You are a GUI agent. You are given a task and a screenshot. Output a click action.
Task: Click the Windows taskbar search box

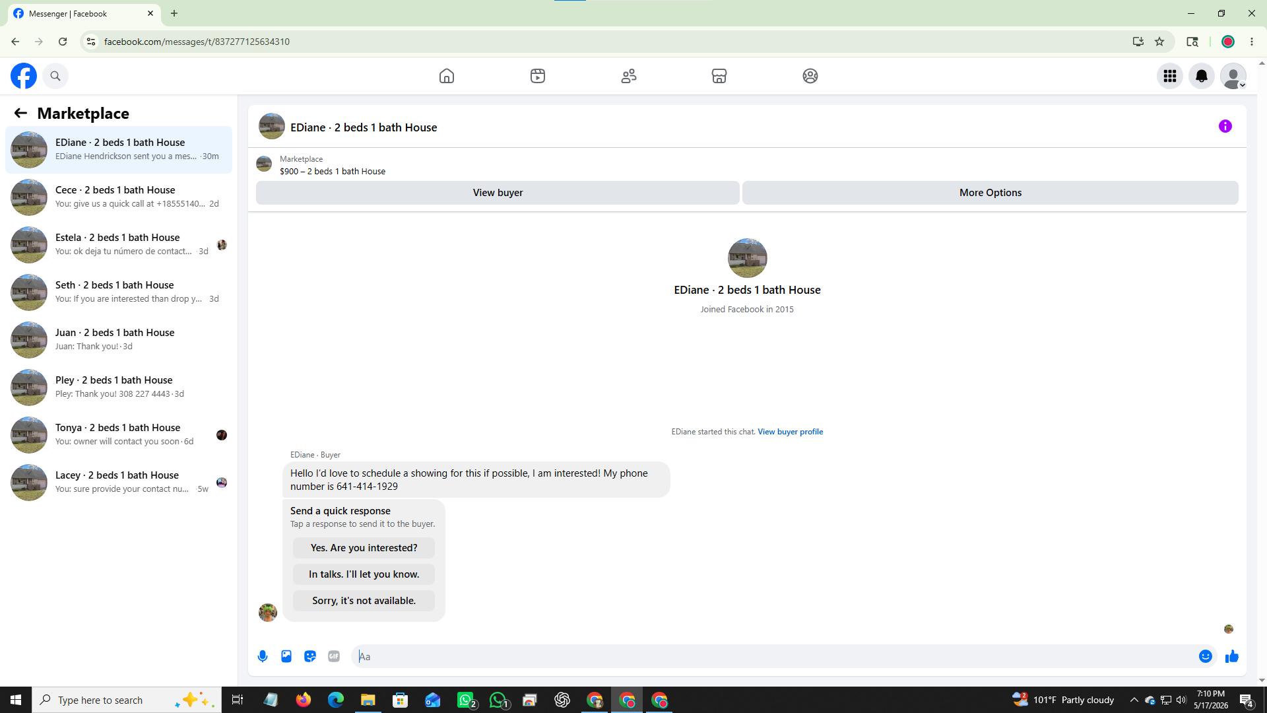[127, 700]
